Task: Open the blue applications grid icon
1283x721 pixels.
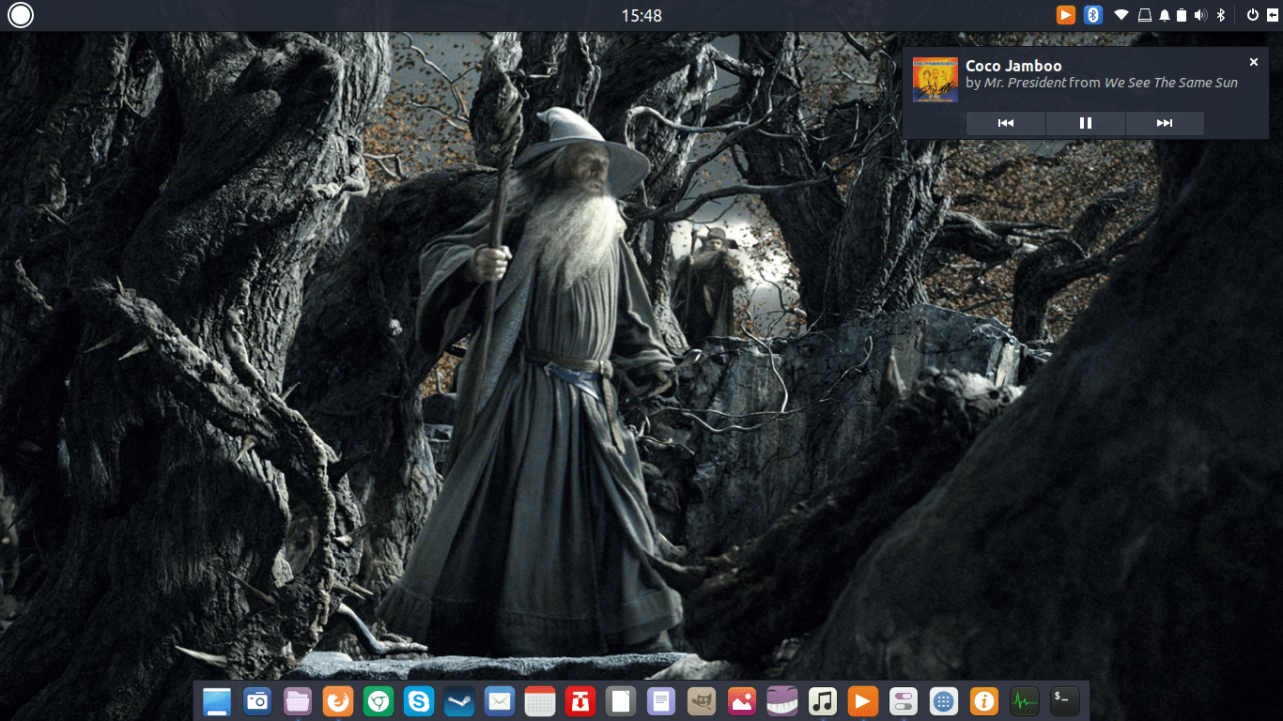Action: (944, 701)
